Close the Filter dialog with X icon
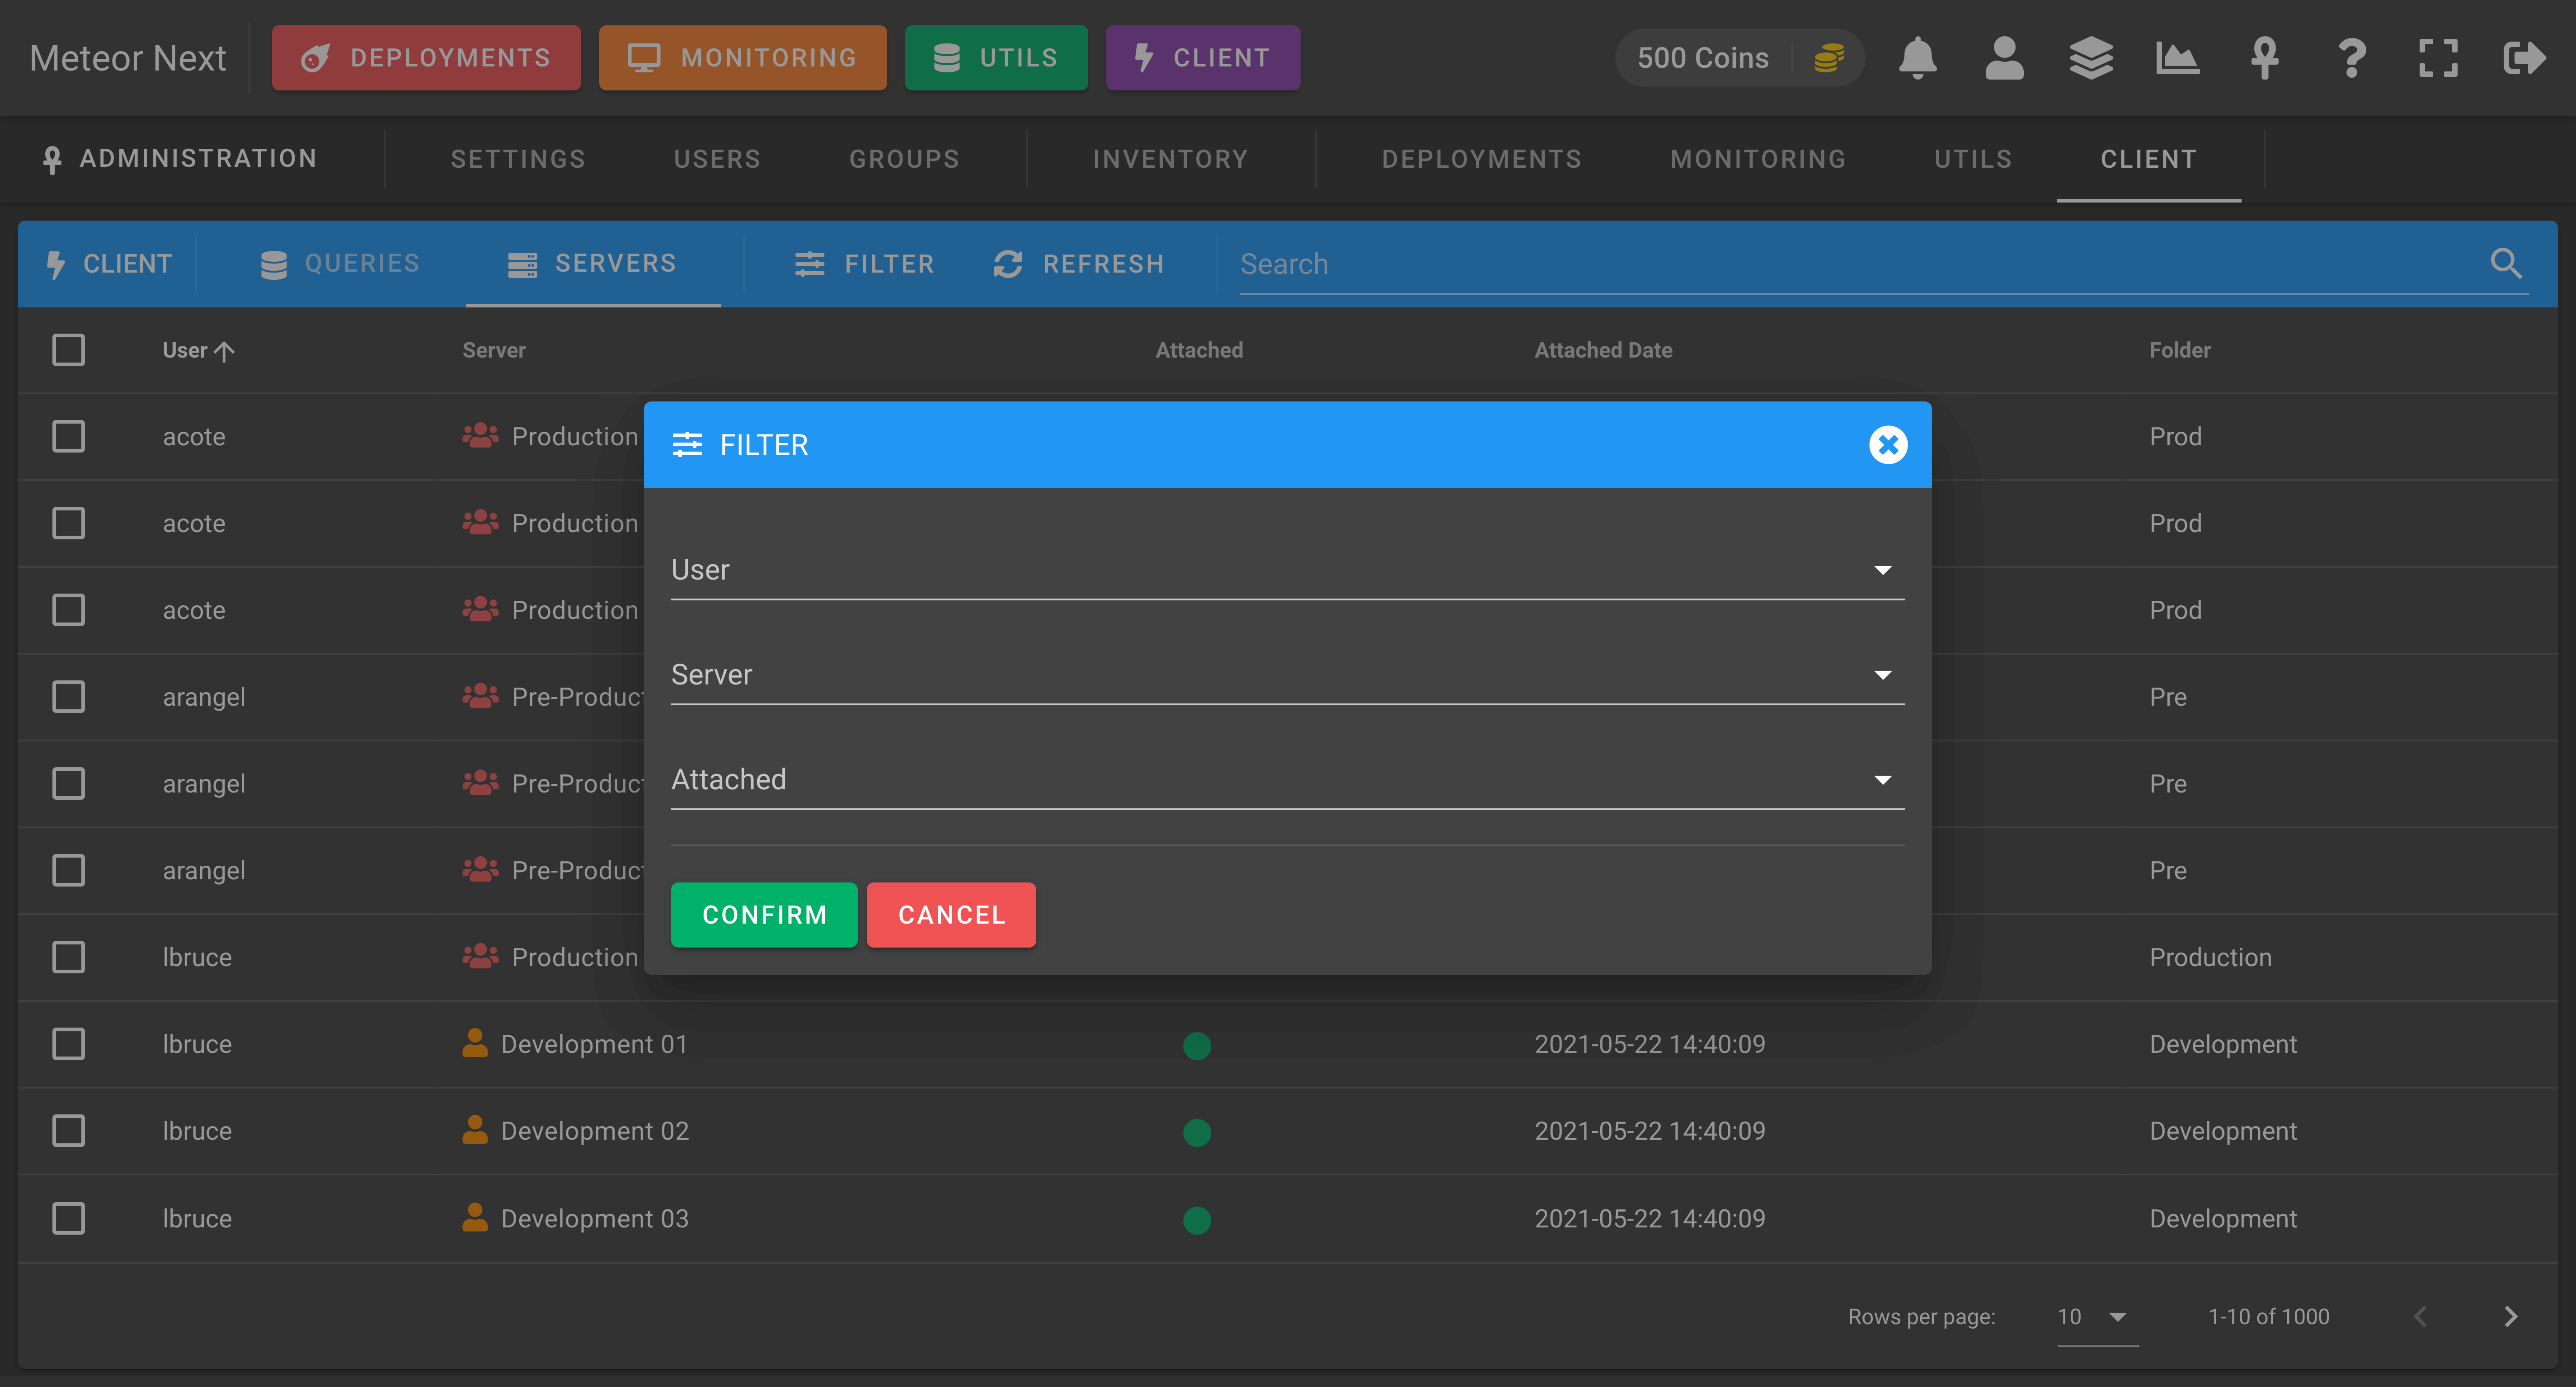Image resolution: width=2576 pixels, height=1387 pixels. [x=1888, y=445]
